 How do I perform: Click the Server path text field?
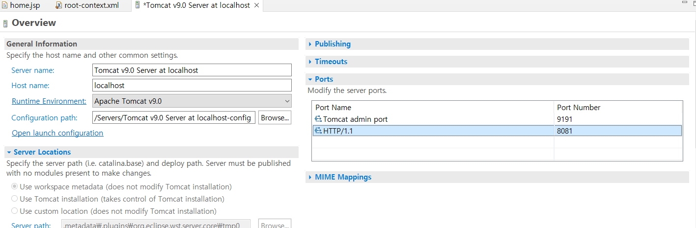point(156,225)
